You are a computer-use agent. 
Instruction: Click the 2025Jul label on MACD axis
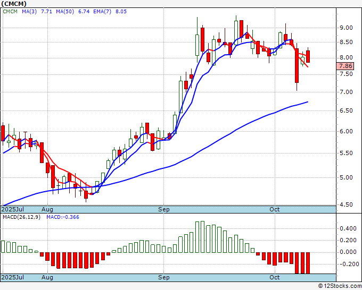[13, 277]
